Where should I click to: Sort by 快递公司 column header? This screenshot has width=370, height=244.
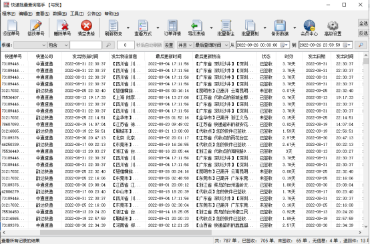point(44,56)
